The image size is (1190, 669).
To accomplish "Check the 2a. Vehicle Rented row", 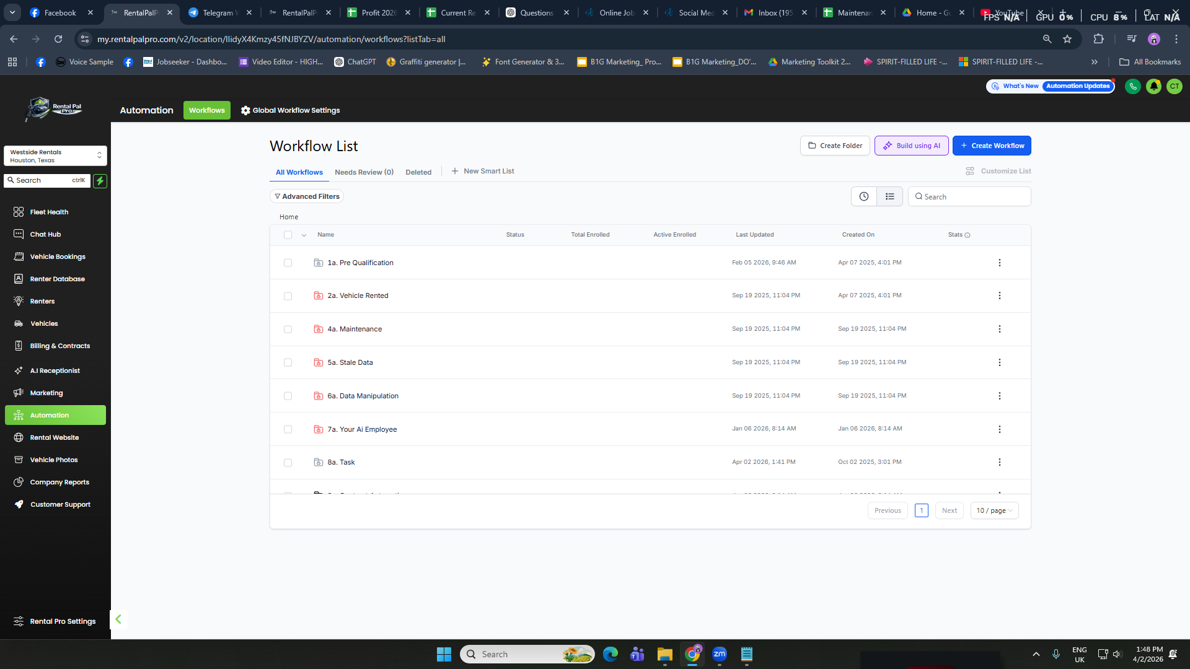I will point(288,296).
